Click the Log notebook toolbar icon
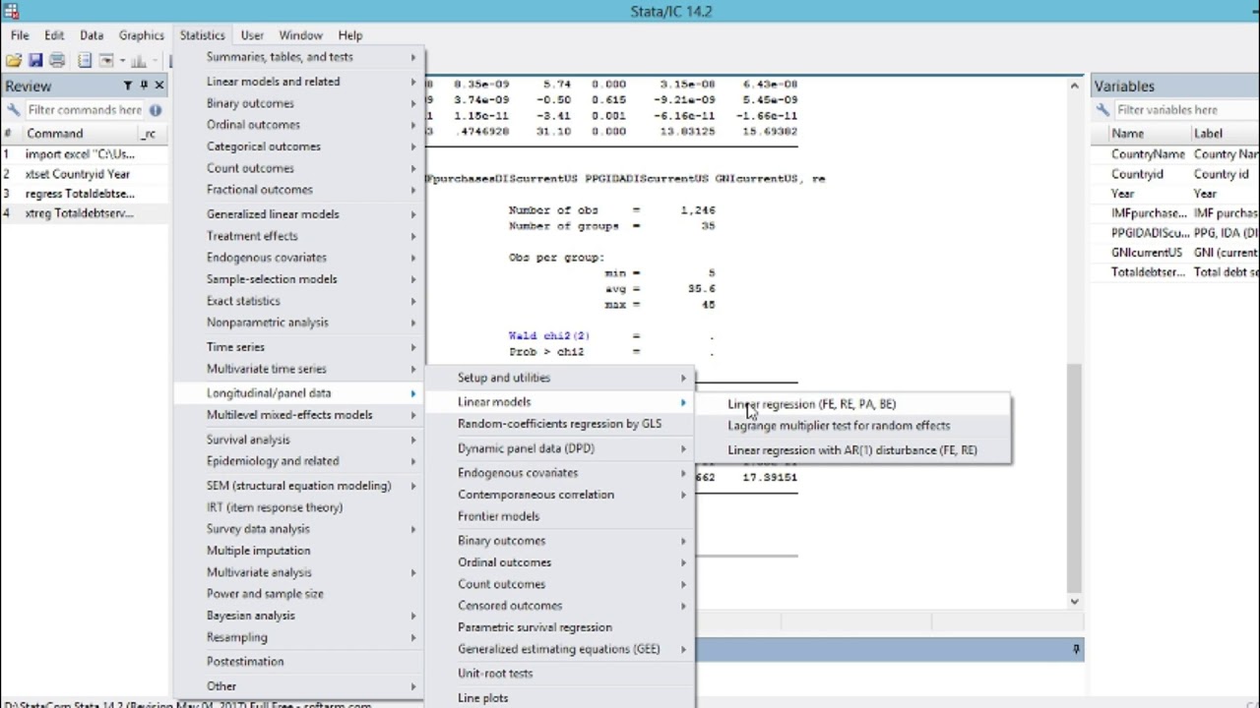This screenshot has height=708, width=1260. point(86,61)
